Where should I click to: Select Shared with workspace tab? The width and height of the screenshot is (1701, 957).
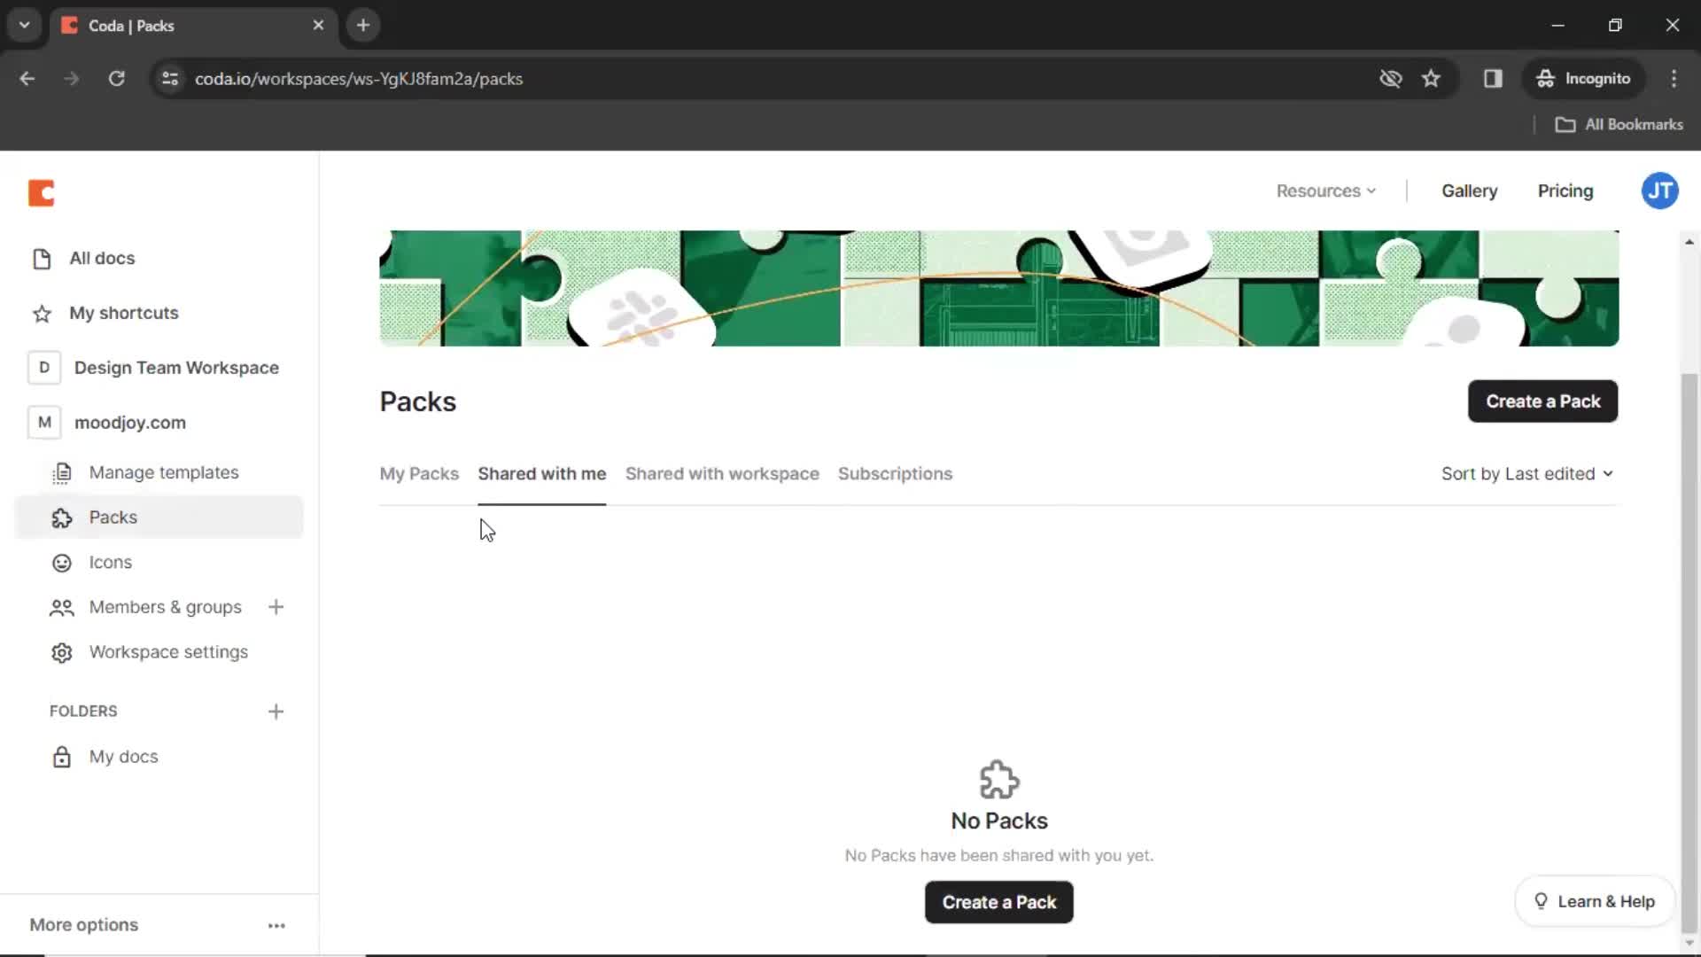point(722,473)
